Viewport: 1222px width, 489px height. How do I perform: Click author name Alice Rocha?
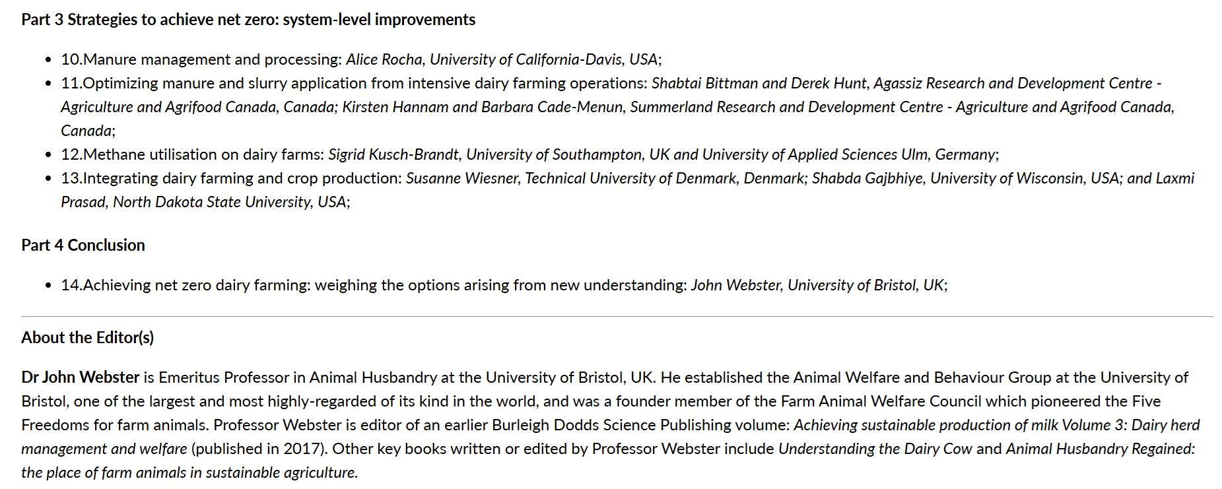(384, 59)
